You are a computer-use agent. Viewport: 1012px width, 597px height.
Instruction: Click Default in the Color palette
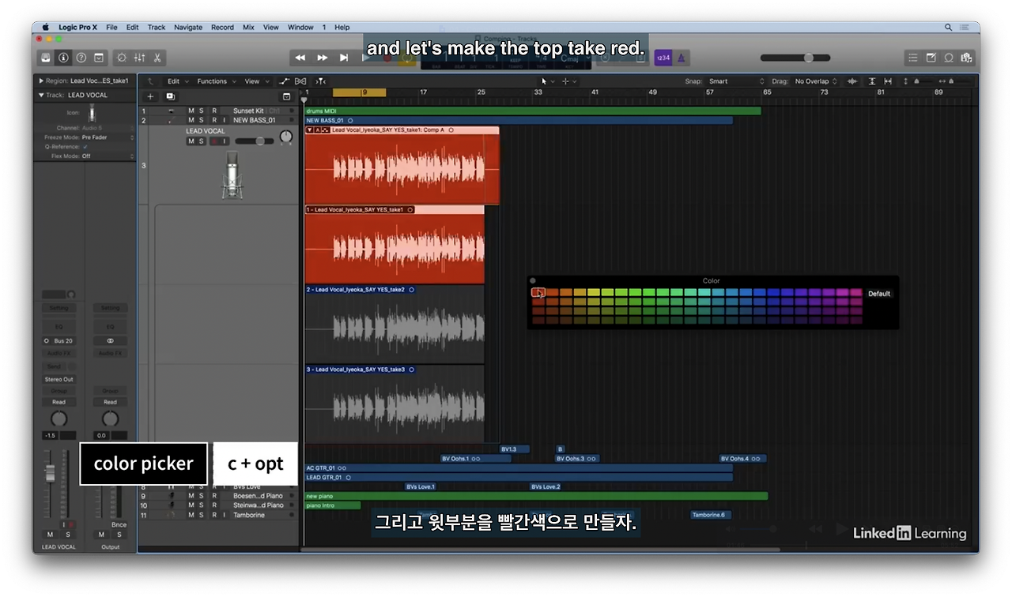[x=879, y=294]
